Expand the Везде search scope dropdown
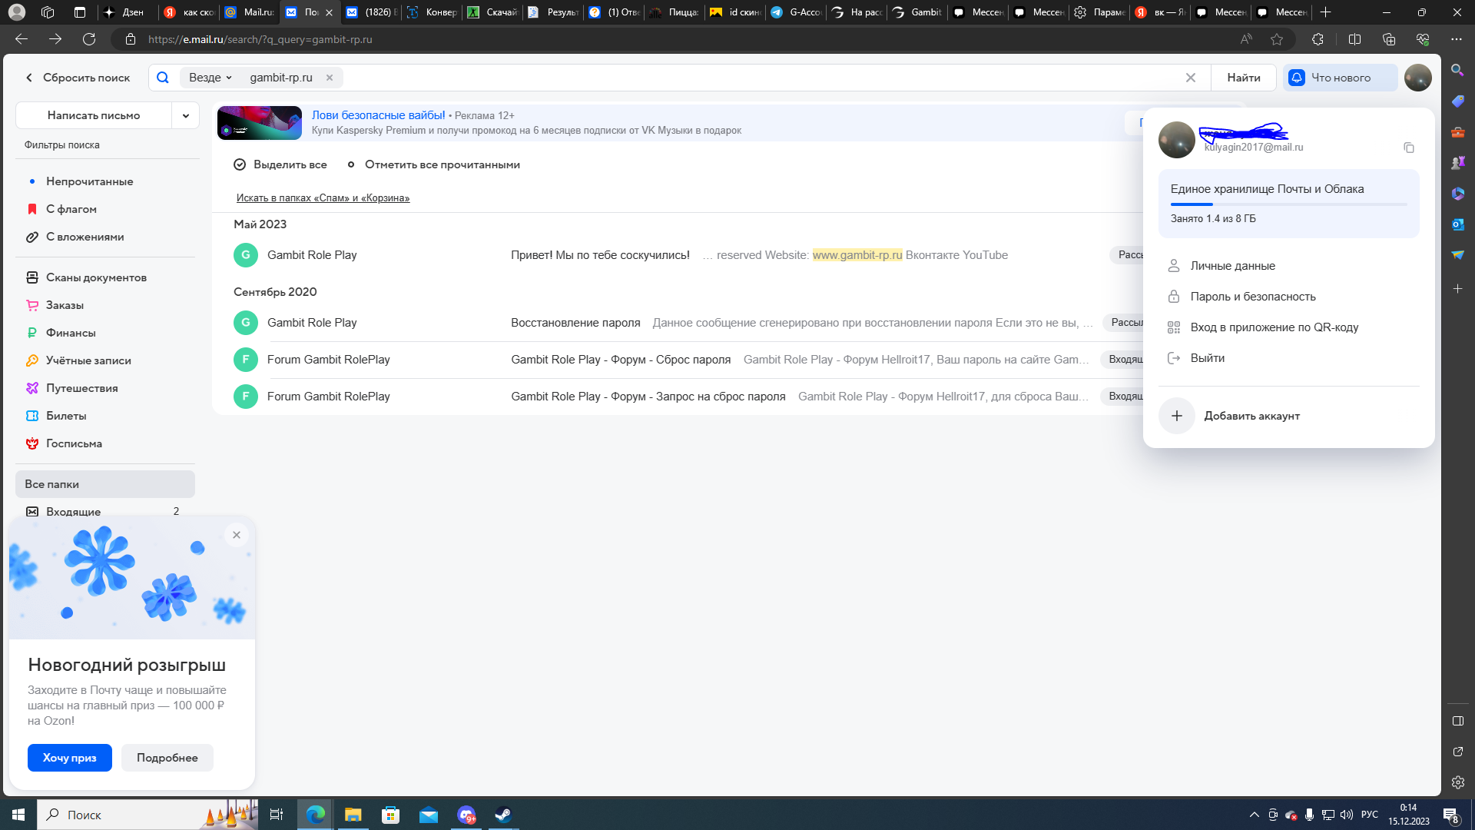1475x830 pixels. tap(210, 78)
